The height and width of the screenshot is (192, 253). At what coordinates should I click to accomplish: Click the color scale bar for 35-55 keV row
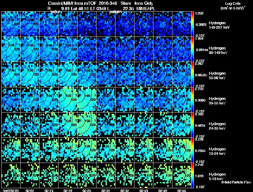tap(192, 100)
